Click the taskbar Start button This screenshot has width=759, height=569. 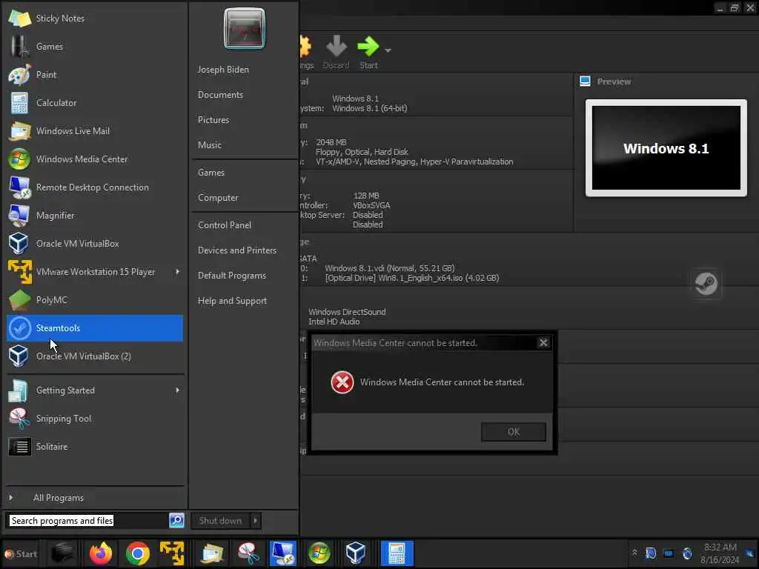tap(20, 553)
